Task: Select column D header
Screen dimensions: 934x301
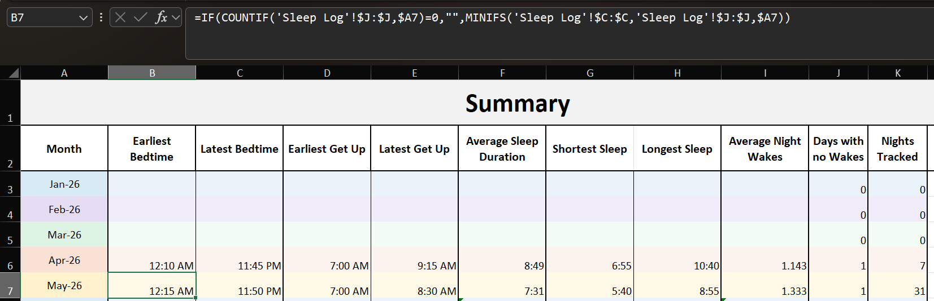Action: 327,73
